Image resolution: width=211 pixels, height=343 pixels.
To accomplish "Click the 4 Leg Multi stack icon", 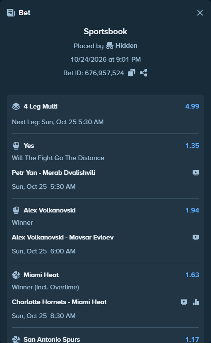I will (16, 106).
